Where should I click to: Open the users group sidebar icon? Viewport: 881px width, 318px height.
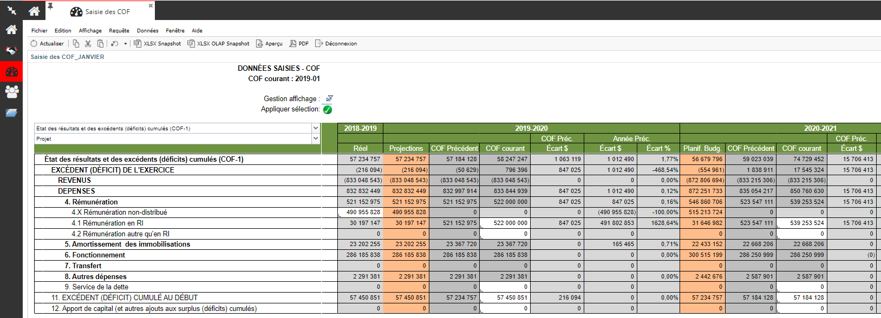click(11, 91)
